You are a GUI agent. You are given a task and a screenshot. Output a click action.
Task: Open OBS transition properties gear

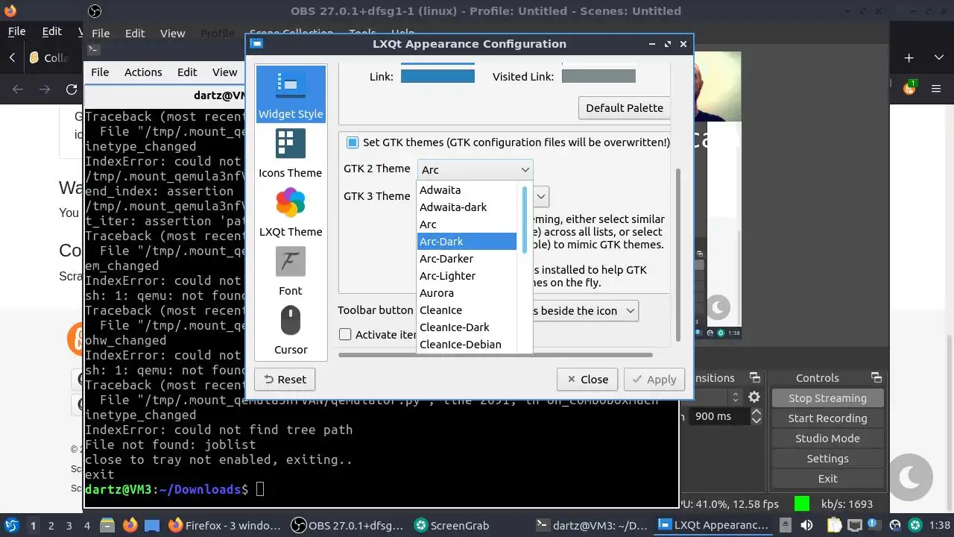pos(754,398)
